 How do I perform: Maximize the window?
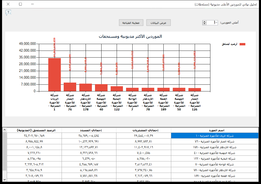(x=20, y=4)
